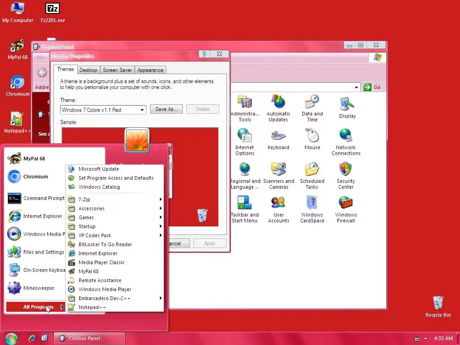Click the Back arrow in Control Panel
This screenshot has height=345, width=460.
pyautogui.click(x=42, y=72)
